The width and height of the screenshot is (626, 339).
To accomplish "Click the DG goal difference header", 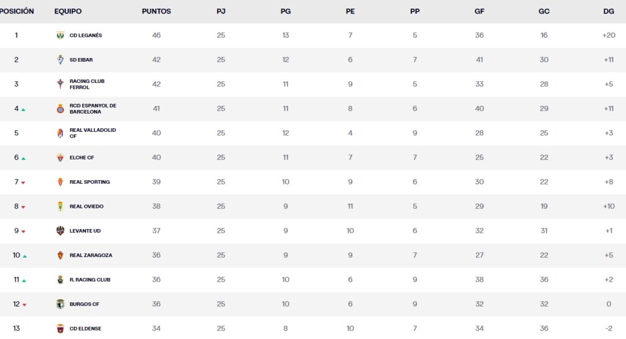I will click(x=608, y=12).
